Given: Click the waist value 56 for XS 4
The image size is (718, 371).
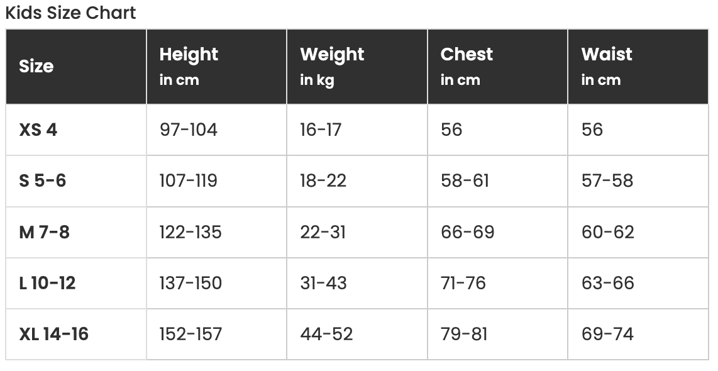Looking at the screenshot, I should click(x=592, y=130).
